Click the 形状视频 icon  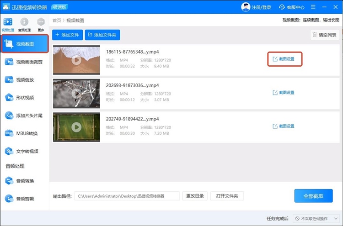pos(9,98)
